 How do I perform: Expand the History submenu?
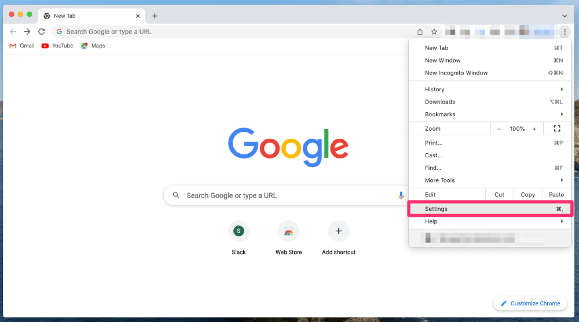pyautogui.click(x=490, y=89)
